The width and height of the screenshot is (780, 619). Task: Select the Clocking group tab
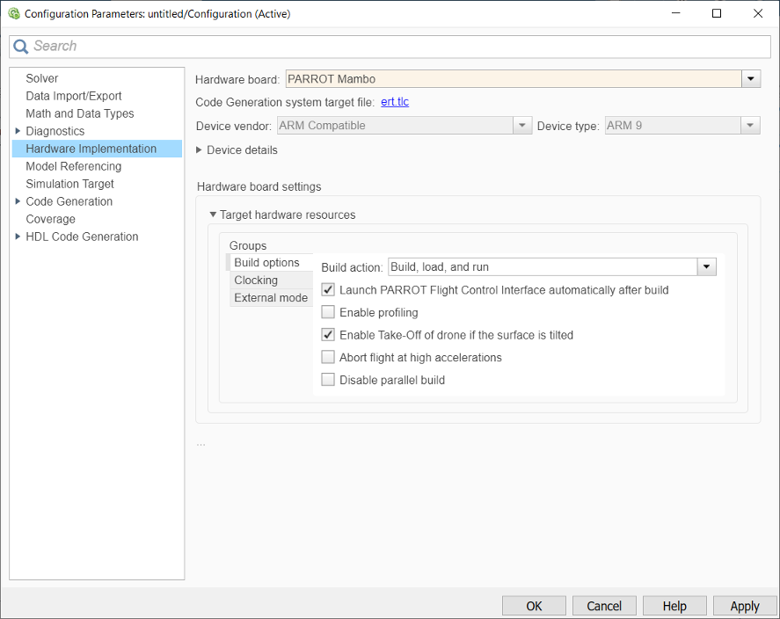coord(256,280)
